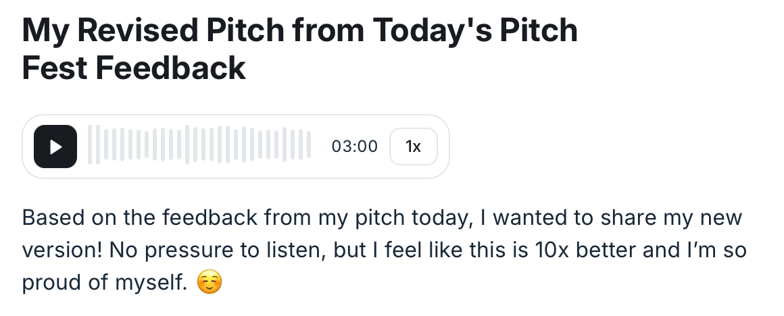Screen dimensions: 784x316
Task: Click the 03:00 audio duration label
Action: [355, 147]
